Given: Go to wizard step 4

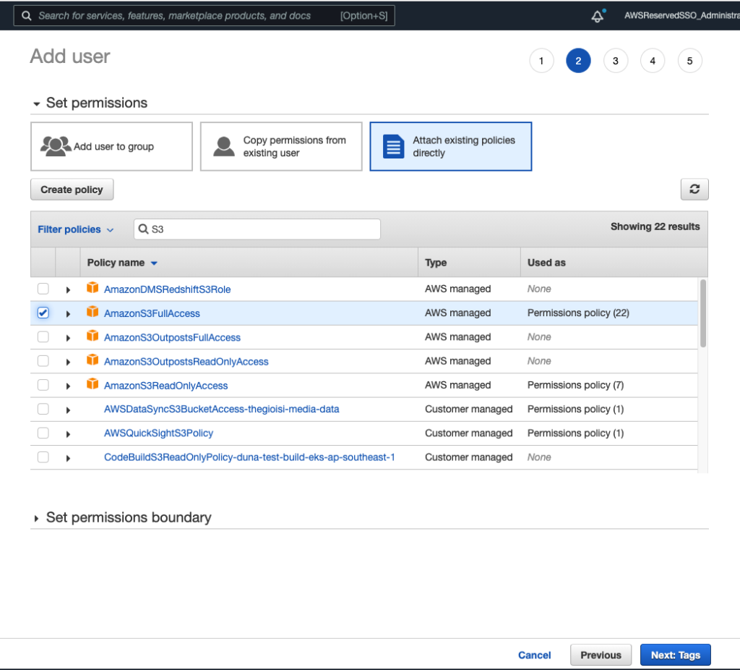Looking at the screenshot, I should [x=653, y=61].
